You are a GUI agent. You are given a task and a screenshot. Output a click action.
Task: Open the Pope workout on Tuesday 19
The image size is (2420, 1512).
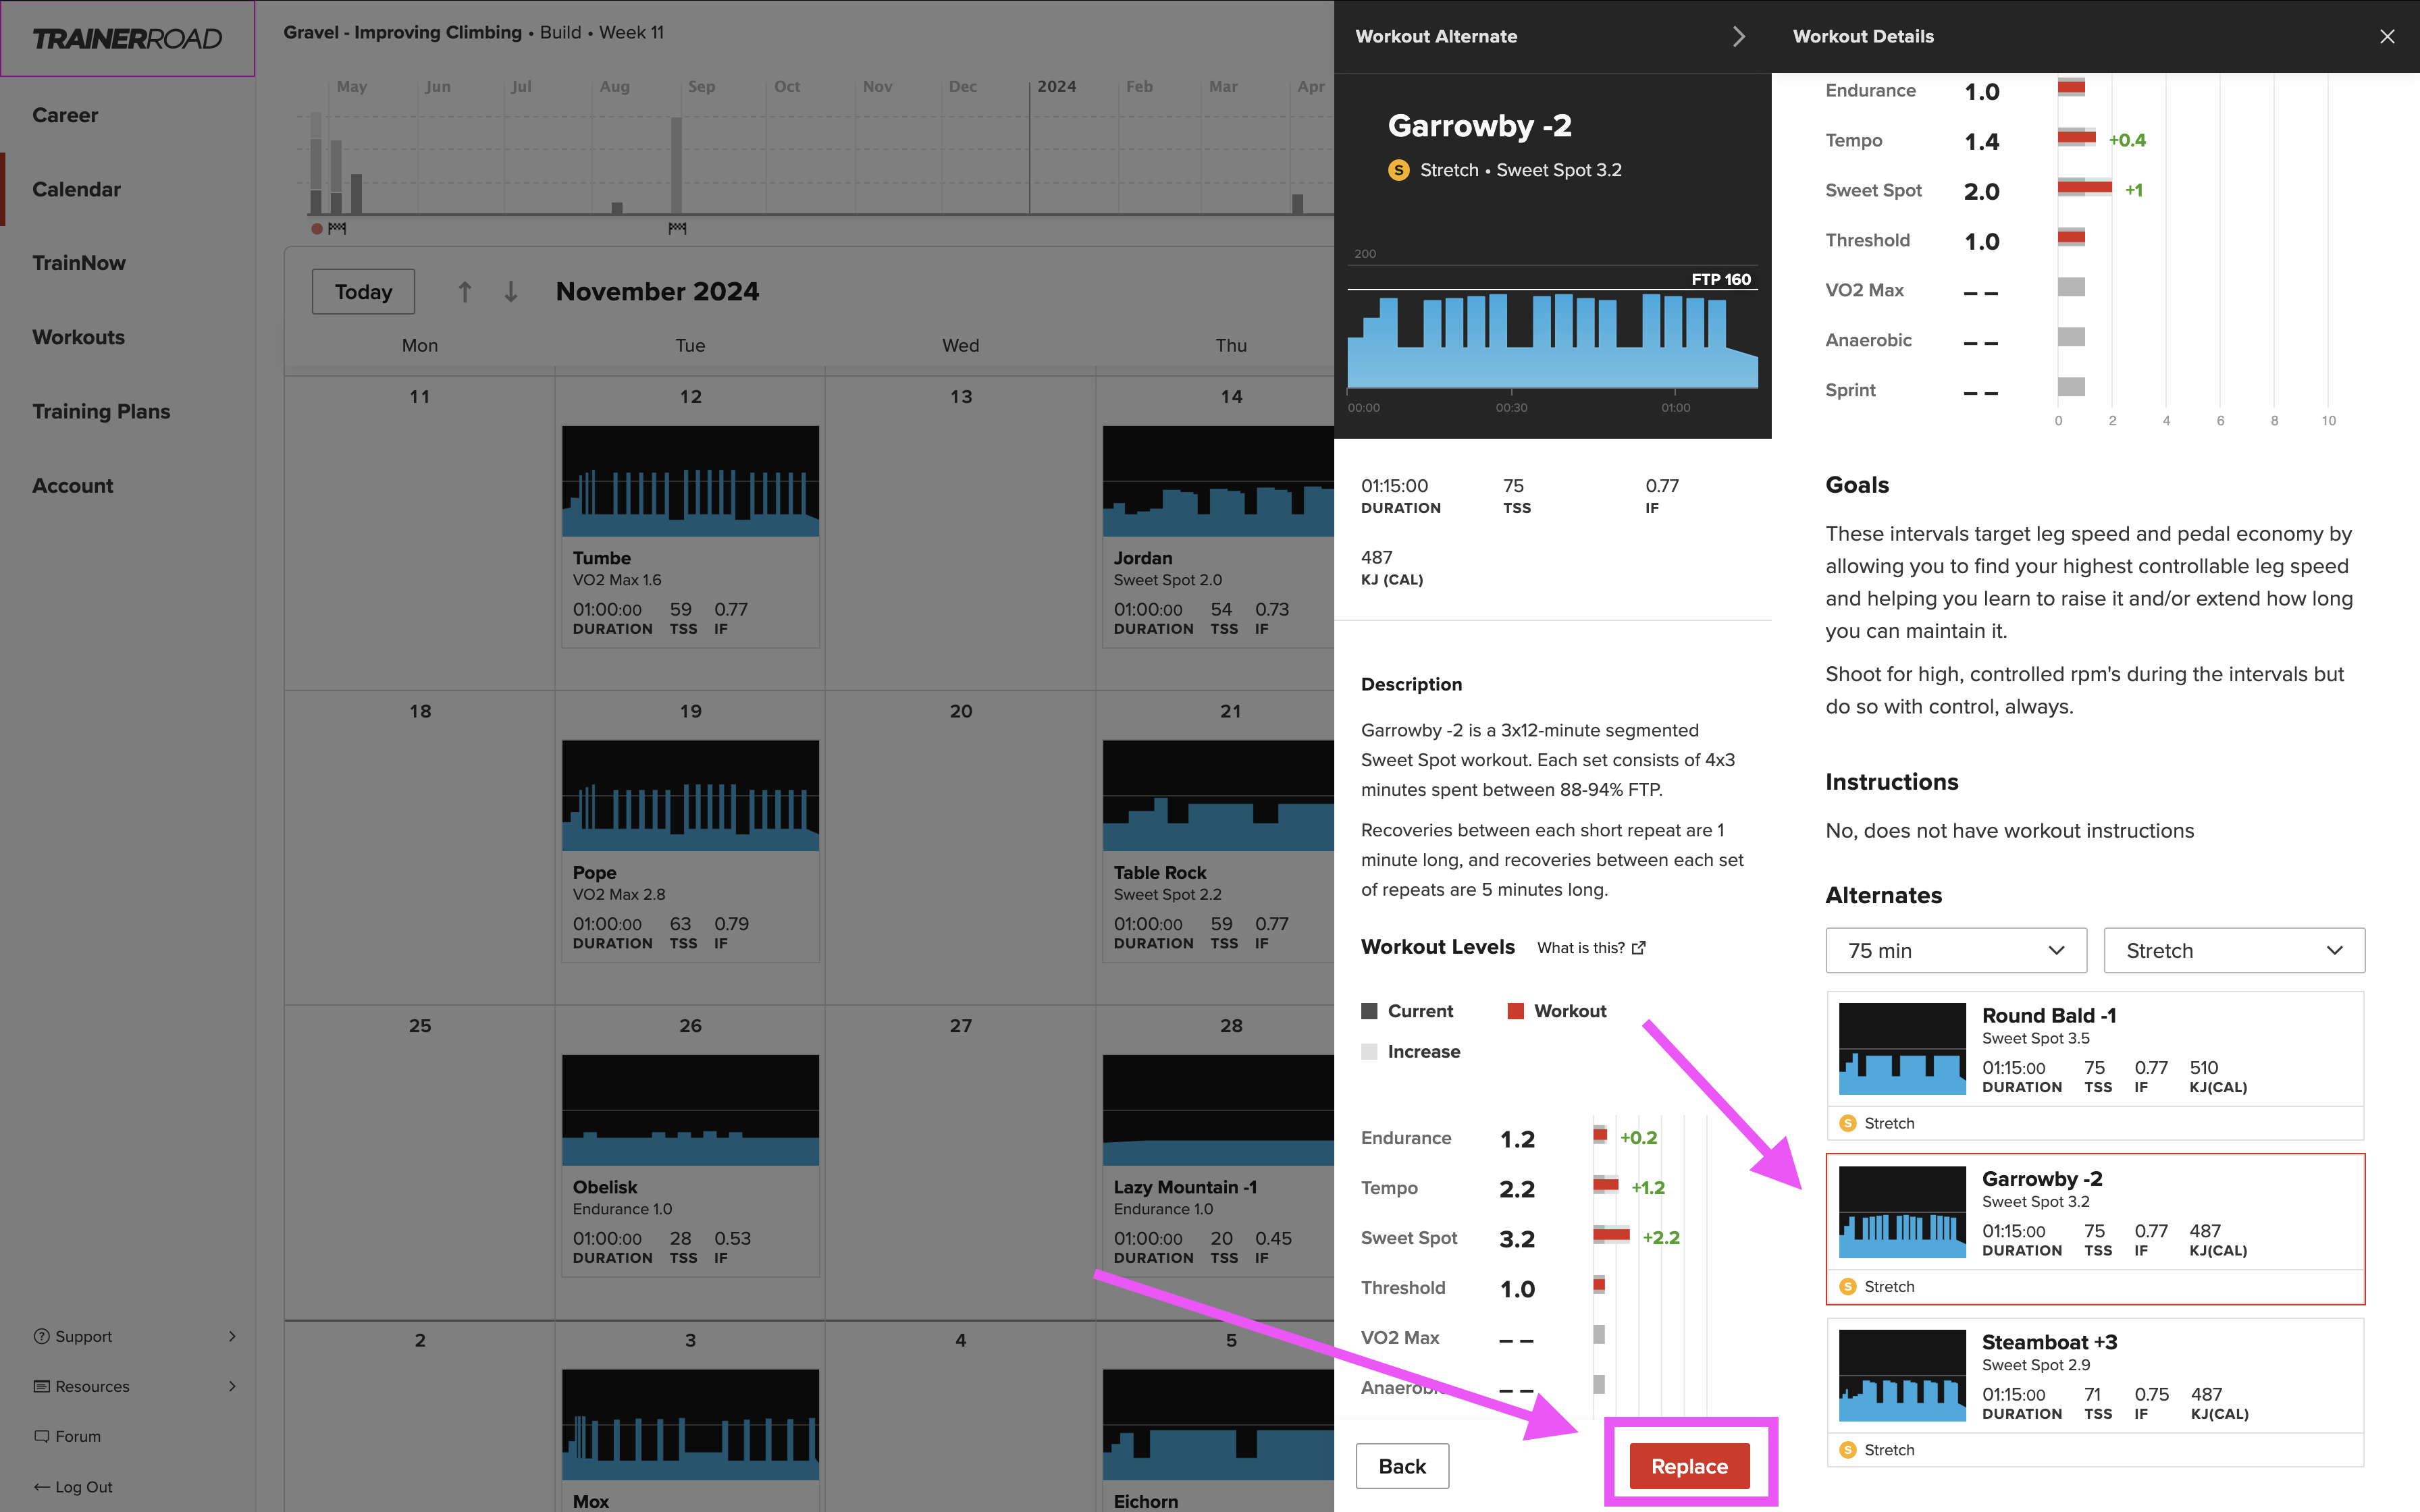pyautogui.click(x=690, y=851)
